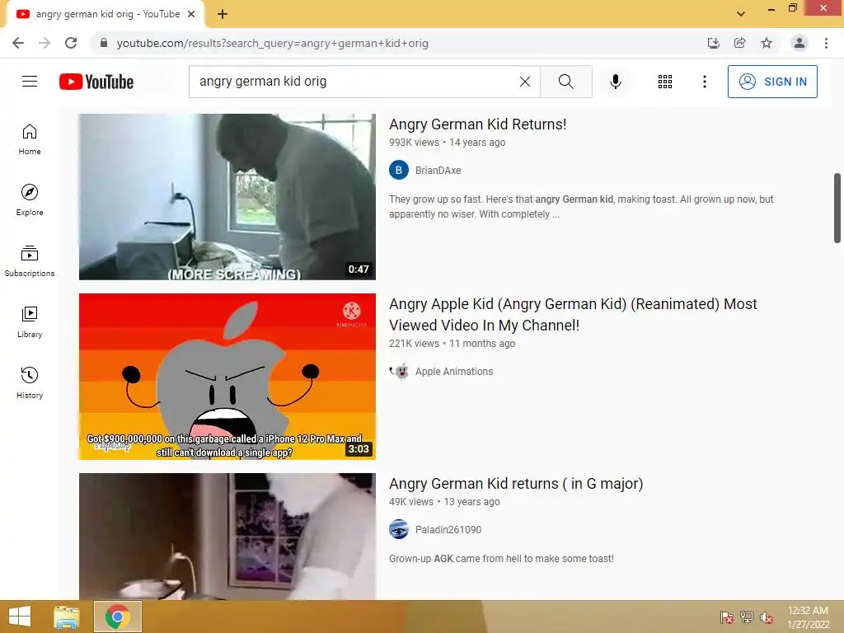Click the magnifier search button
This screenshot has height=633, width=844.
pyautogui.click(x=565, y=82)
